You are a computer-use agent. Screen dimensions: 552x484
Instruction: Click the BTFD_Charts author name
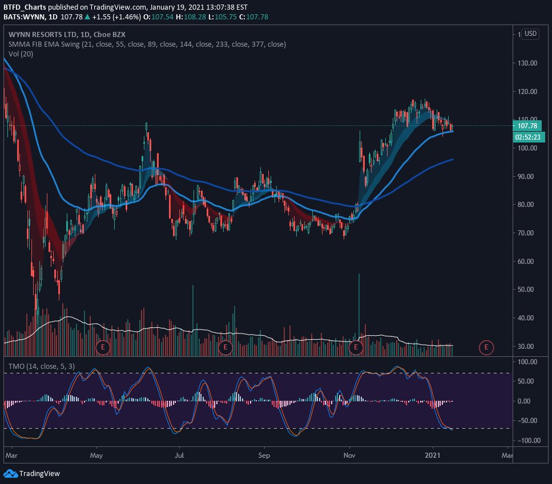(x=25, y=7)
